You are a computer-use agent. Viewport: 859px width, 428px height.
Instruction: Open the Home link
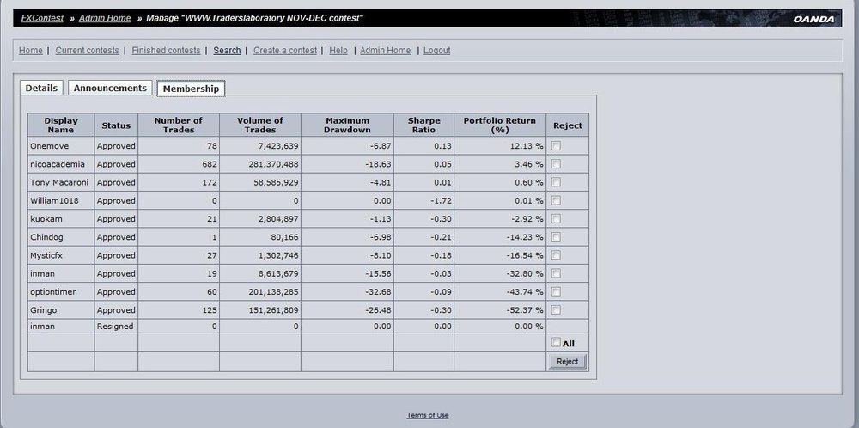31,51
